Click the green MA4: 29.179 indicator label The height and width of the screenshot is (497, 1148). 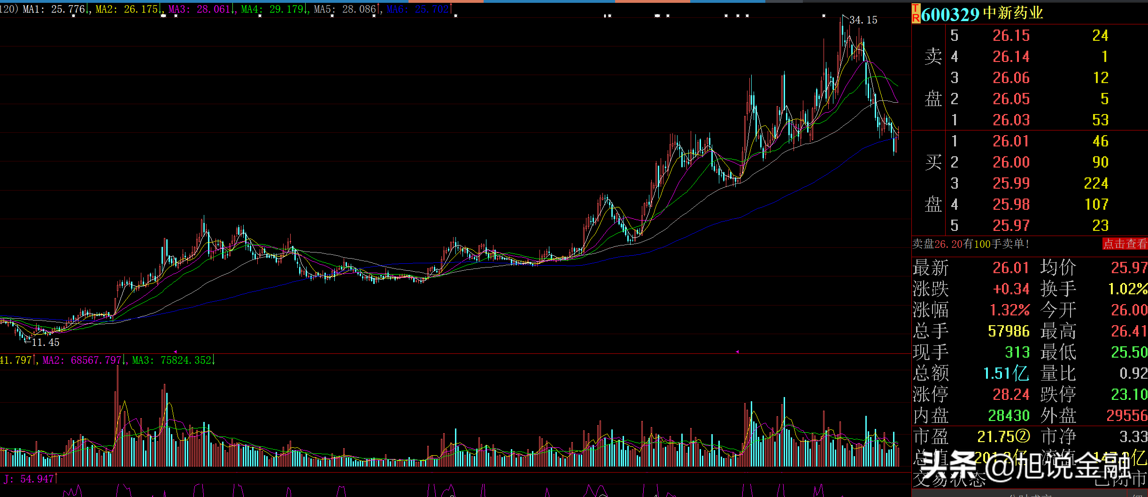tap(273, 9)
